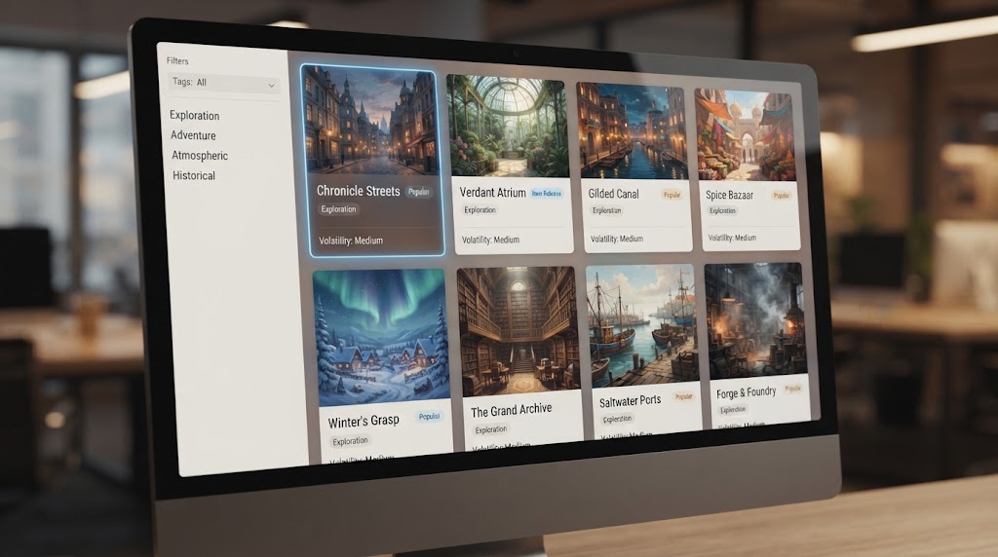Click the blue badge on Verdant Atrium
Image resolution: width=998 pixels, height=557 pixels.
point(546,194)
